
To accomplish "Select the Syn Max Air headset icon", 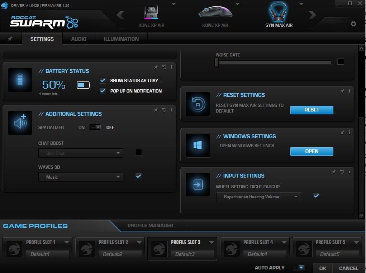I will pos(278,12).
